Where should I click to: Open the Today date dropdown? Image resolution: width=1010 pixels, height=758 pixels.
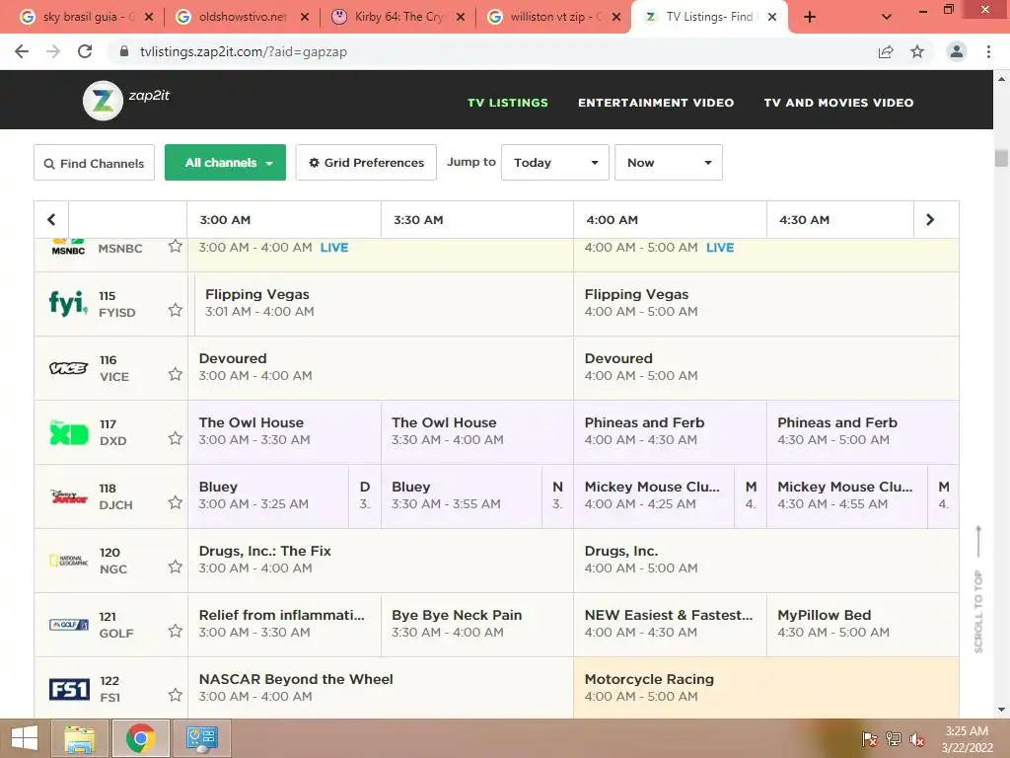(554, 163)
